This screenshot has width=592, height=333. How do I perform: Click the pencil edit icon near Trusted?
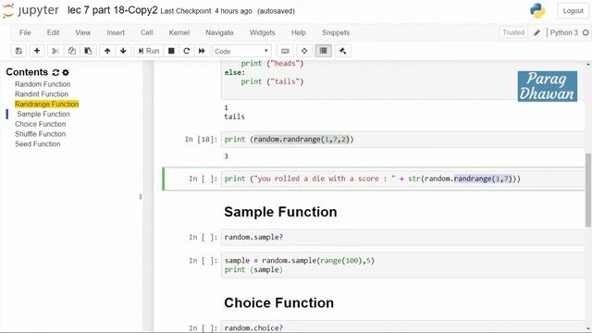536,33
